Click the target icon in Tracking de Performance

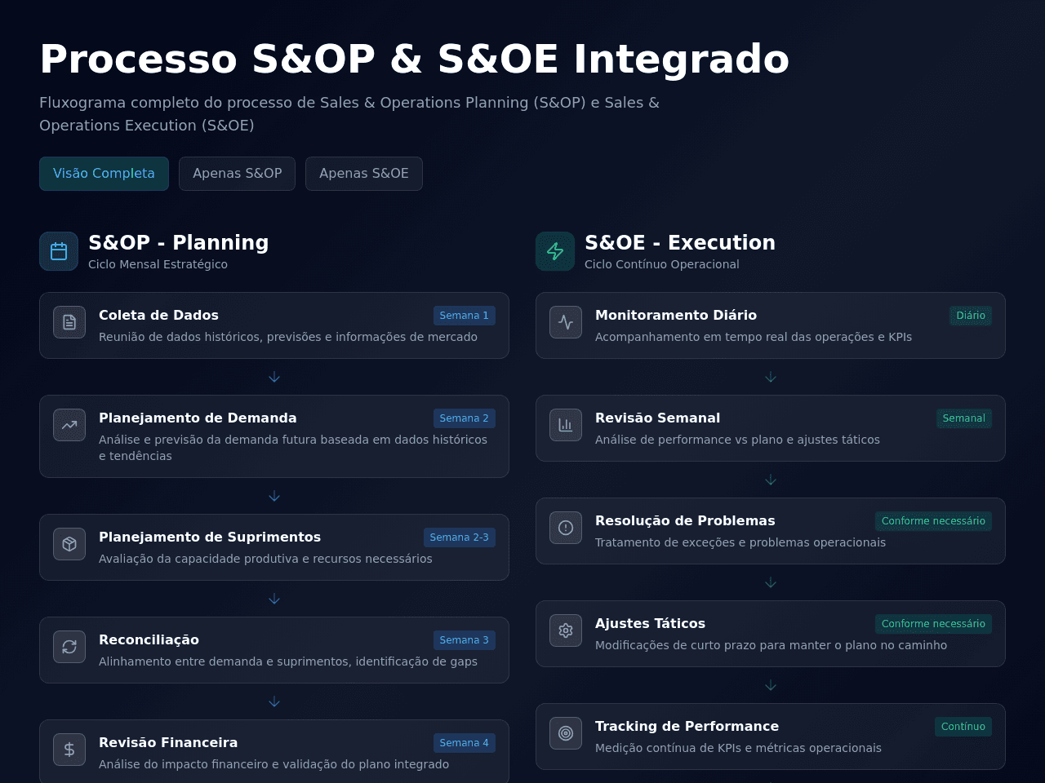566,733
